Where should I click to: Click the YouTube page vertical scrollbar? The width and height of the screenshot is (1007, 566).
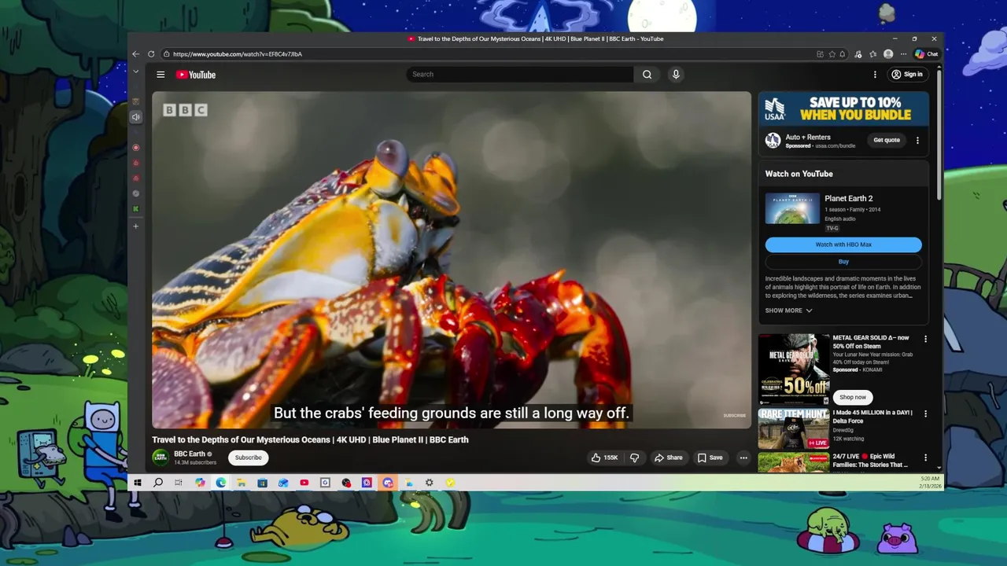pos(939,134)
